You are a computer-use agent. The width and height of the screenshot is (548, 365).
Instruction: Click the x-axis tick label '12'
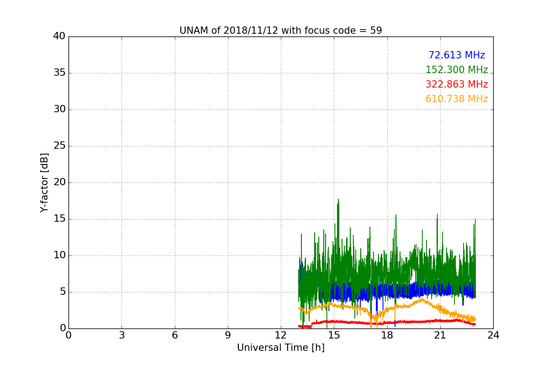click(x=281, y=335)
